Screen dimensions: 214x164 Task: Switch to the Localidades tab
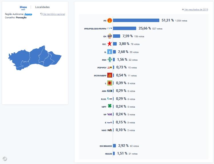pyautogui.click(x=42, y=7)
